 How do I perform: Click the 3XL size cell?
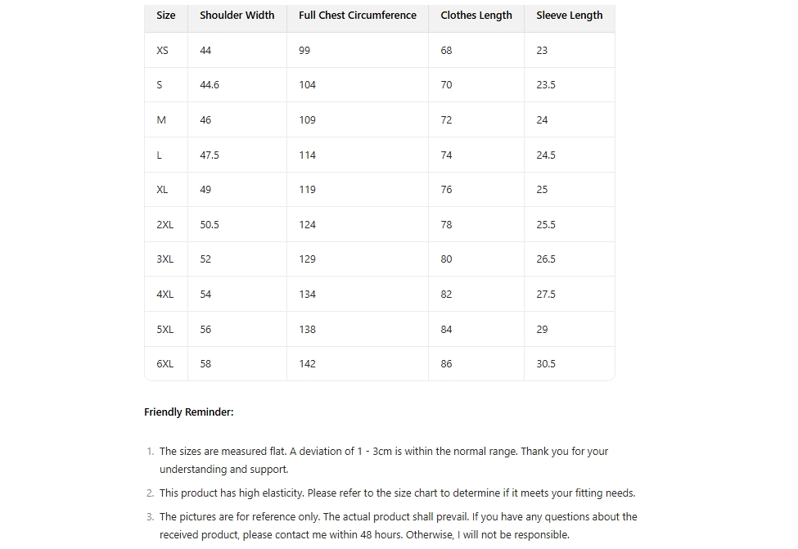[165, 259]
